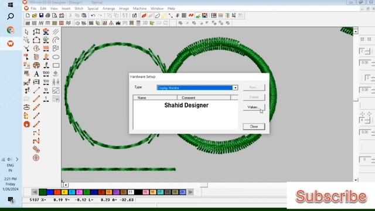Click the zoom 10 scale icon

pyautogui.click(x=46, y=90)
